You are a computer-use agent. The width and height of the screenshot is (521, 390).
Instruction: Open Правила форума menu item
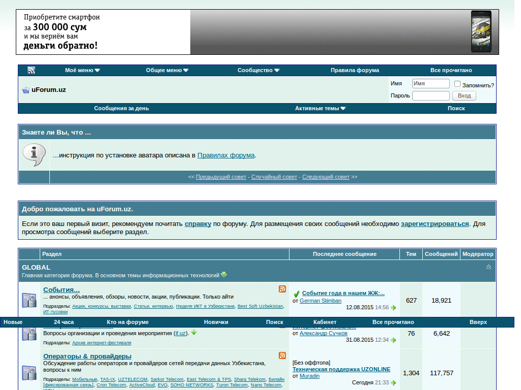(355, 70)
